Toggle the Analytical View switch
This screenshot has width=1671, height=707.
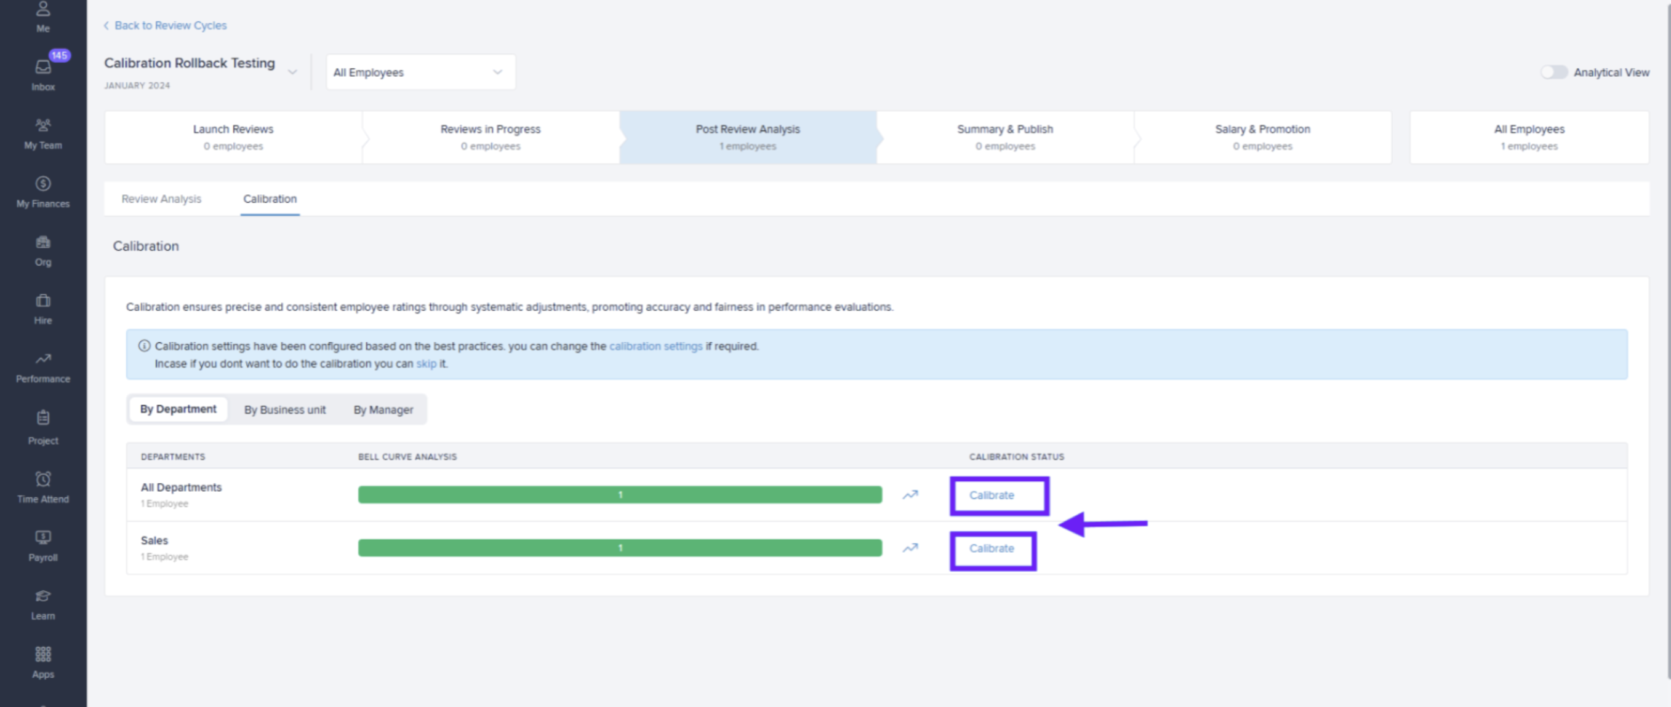click(x=1553, y=72)
